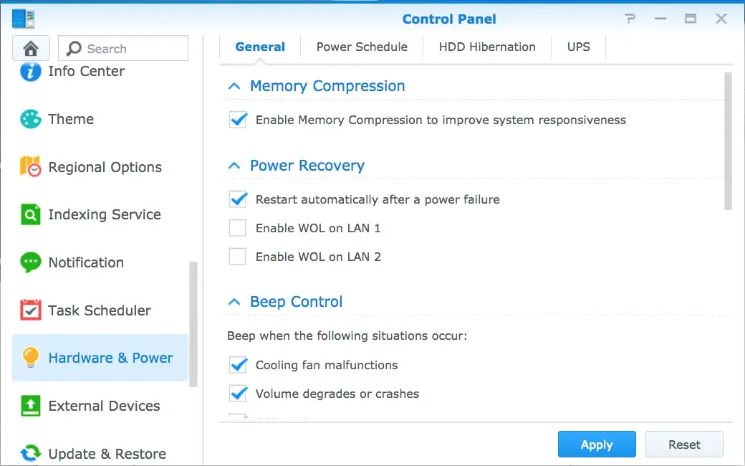Uncheck Restart automatically after power failure

pos(238,199)
